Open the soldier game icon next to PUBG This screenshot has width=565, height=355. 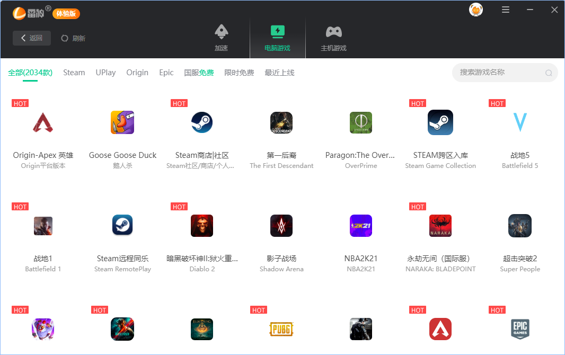(x=361, y=329)
